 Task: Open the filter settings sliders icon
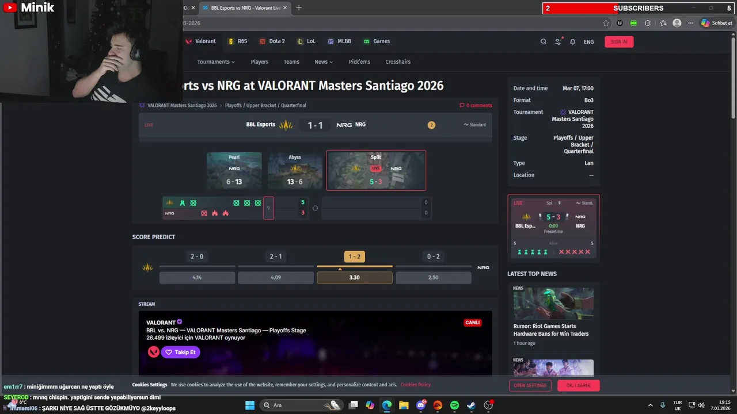click(558, 41)
